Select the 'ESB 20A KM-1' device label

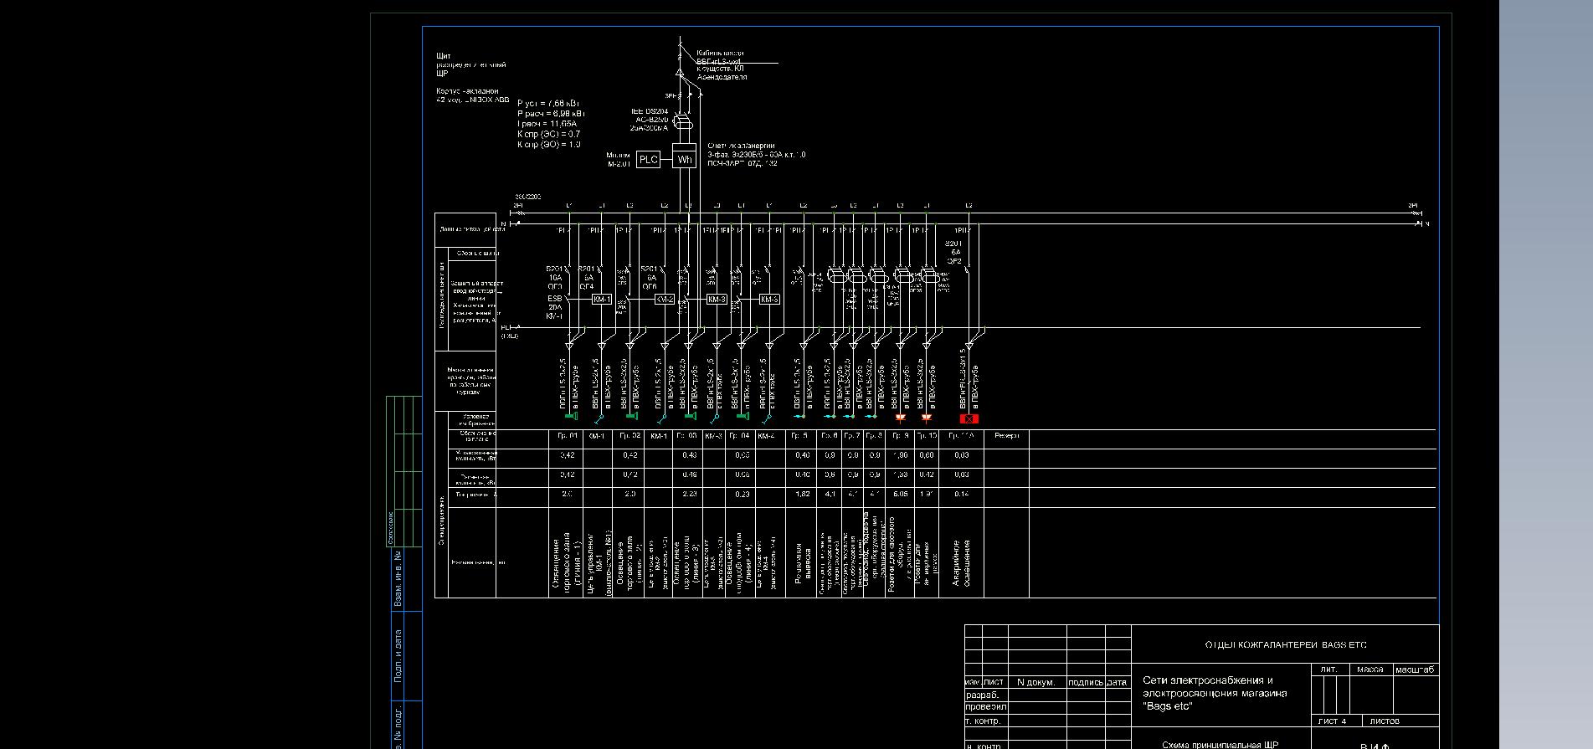[555, 307]
